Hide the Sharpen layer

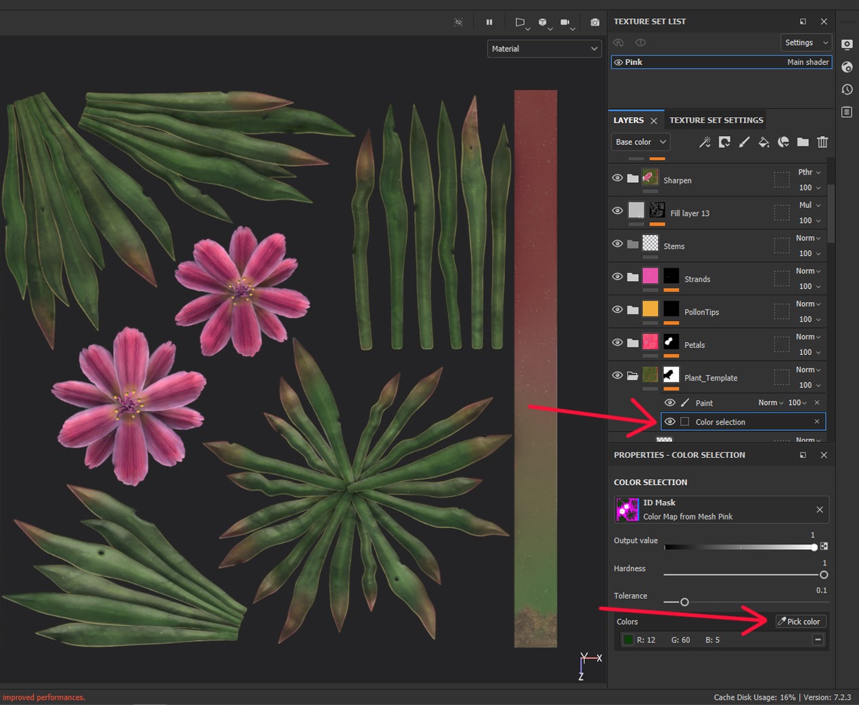[617, 178]
